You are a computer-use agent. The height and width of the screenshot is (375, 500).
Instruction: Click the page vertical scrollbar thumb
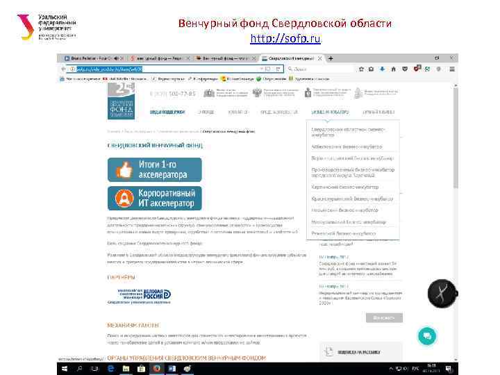(456, 137)
